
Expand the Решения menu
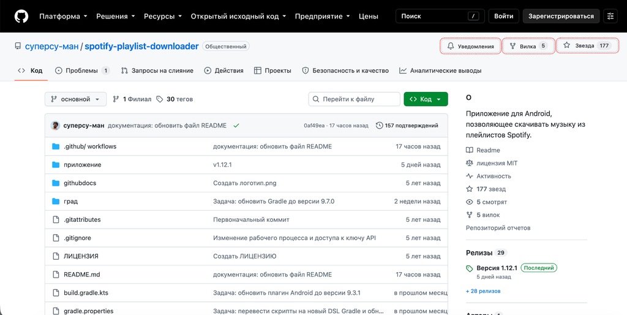click(x=116, y=17)
